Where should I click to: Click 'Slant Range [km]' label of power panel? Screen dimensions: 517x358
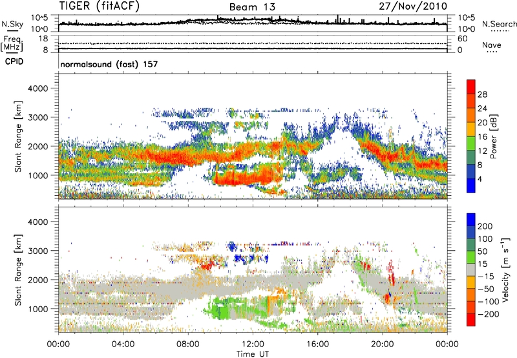coord(18,136)
